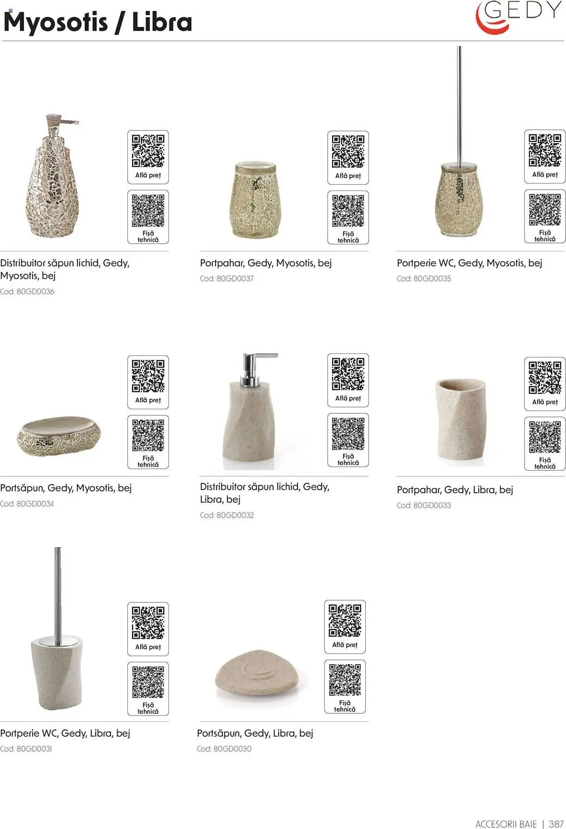Open 'Portpahar, Gedy, Myosotis, bej' product title
566x829 pixels.
click(266, 263)
